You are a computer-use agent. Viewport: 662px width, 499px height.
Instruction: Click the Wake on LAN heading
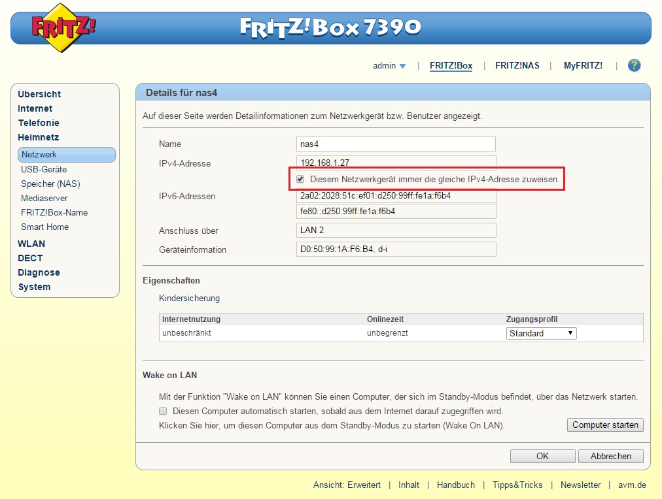tap(169, 375)
